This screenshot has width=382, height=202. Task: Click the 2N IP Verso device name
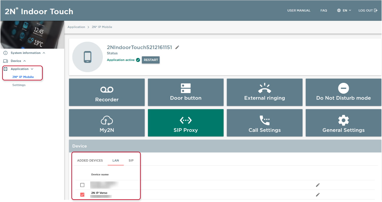click(x=99, y=193)
